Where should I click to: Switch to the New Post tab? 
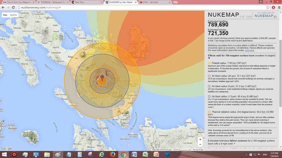coord(87,2)
